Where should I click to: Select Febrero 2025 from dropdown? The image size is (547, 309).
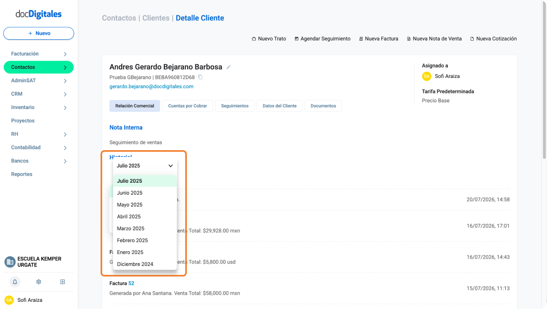[145, 241]
